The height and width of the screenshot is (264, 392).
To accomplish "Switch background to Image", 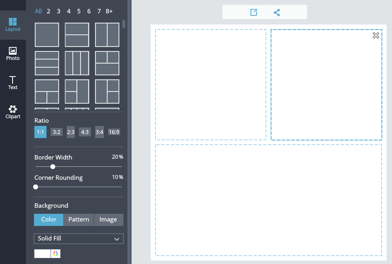I will tap(108, 219).
